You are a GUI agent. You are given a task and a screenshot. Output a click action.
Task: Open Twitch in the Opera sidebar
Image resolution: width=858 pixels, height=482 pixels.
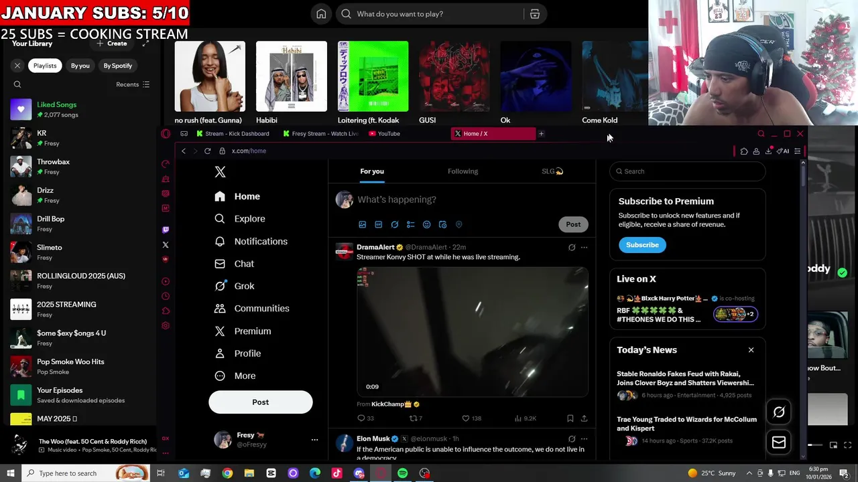(x=166, y=230)
